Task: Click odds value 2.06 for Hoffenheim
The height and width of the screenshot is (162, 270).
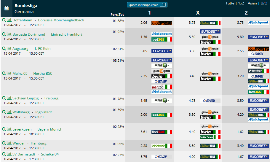Action: [x=144, y=23]
